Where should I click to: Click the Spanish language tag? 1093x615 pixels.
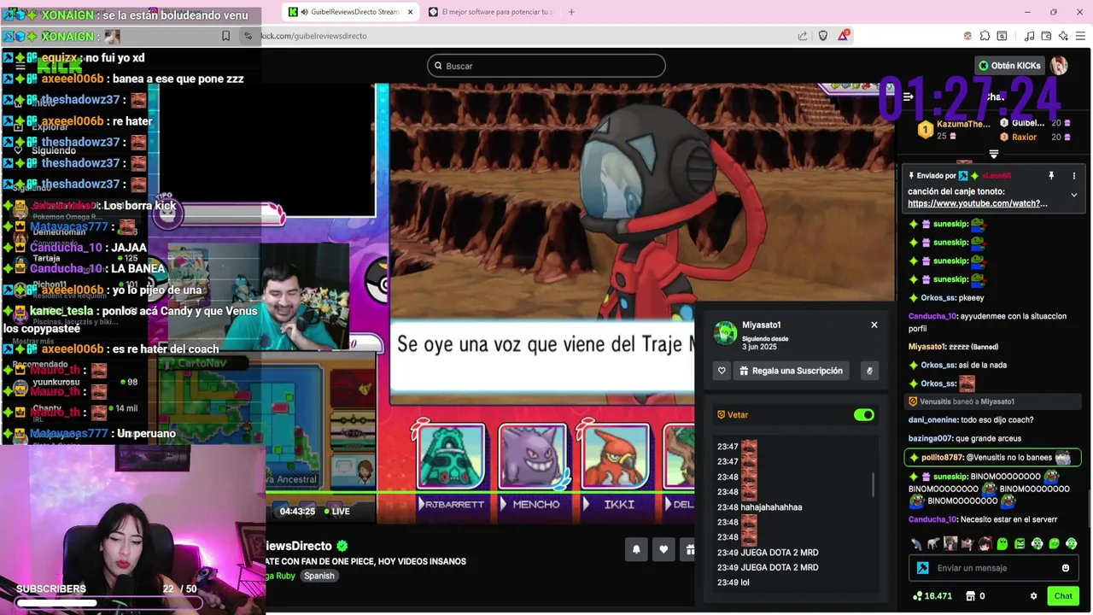tap(319, 576)
